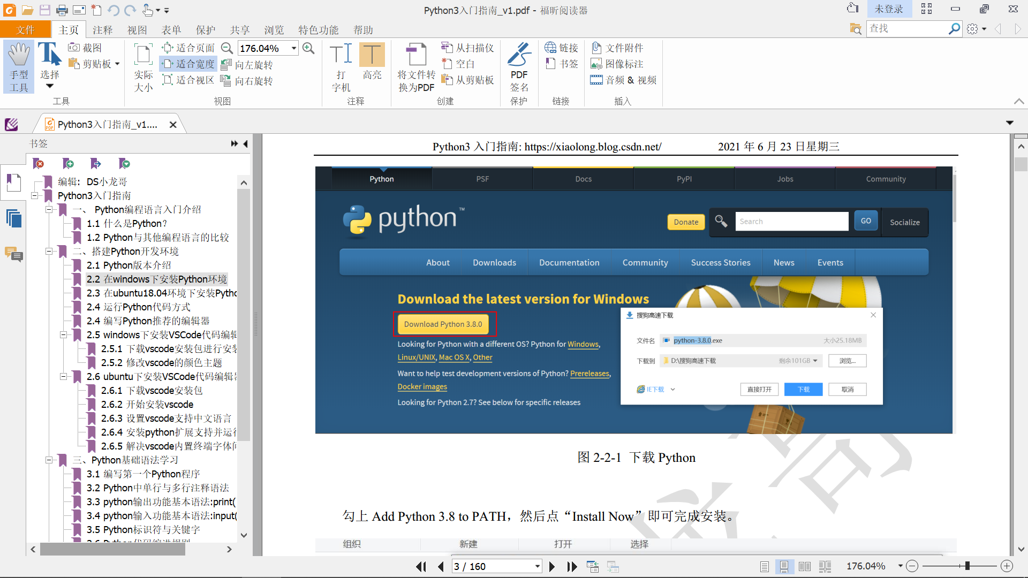Open bookmark 2.4 运行Python代码方式
The height and width of the screenshot is (578, 1028).
[138, 307]
